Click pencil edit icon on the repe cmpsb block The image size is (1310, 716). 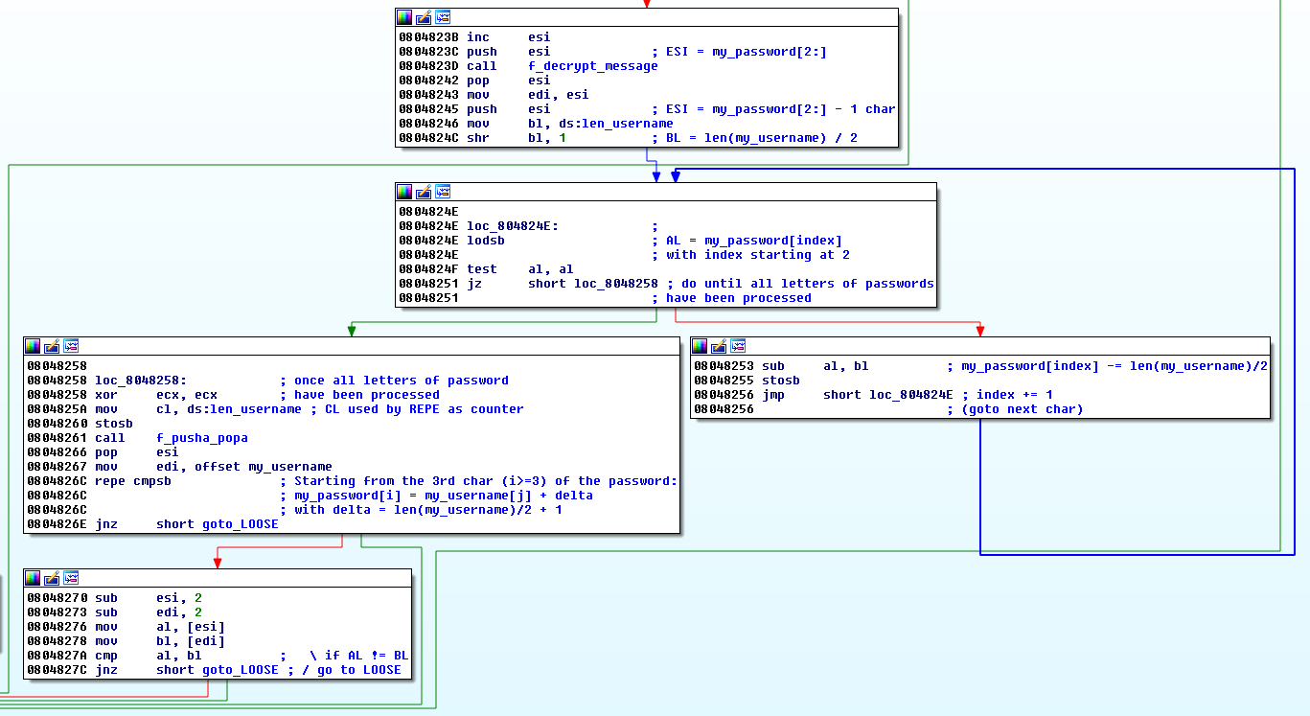click(52, 346)
